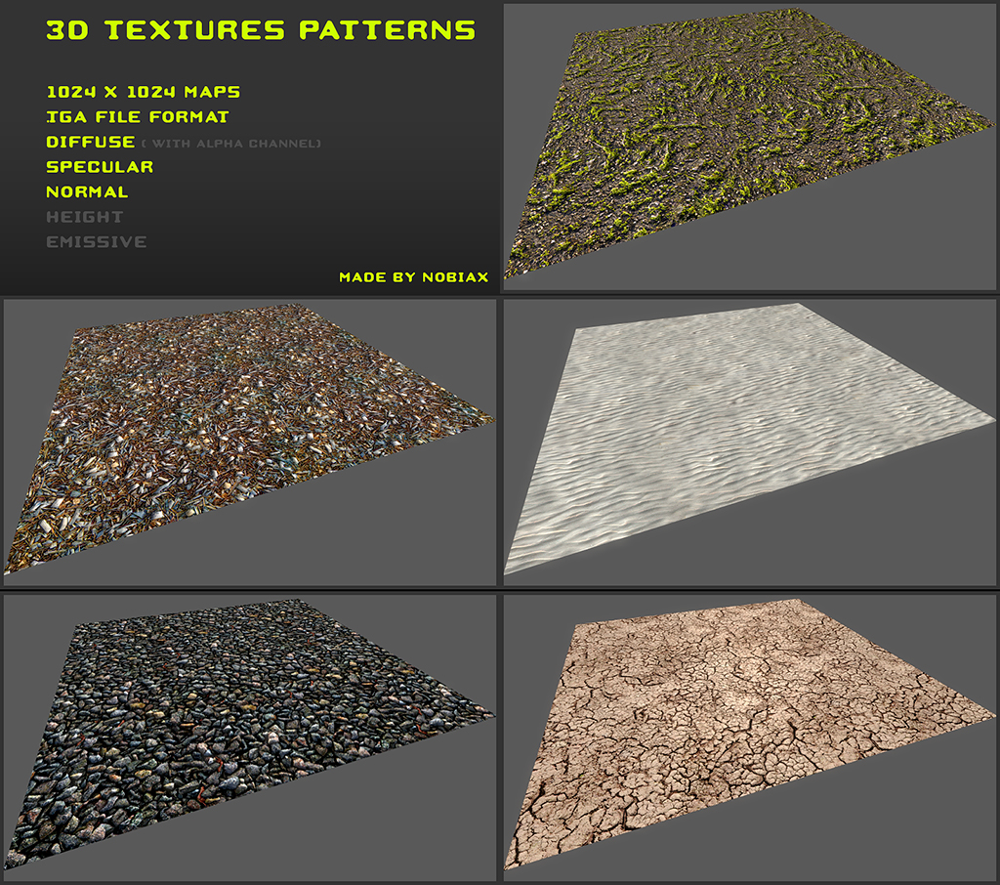Click the greyed-out "HEIGHT" label
Viewport: 1000px width, 885px height.
[85, 217]
